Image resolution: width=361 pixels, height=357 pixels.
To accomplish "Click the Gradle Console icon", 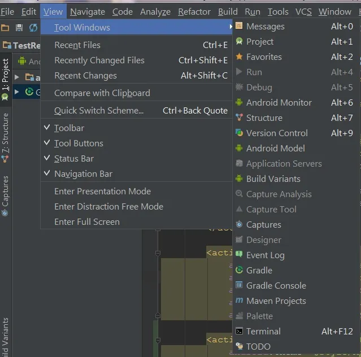I will tap(239, 285).
